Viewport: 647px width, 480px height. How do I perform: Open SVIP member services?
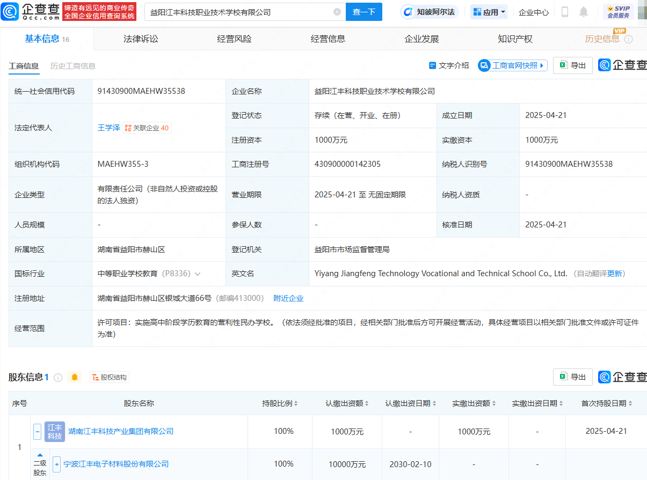click(618, 12)
